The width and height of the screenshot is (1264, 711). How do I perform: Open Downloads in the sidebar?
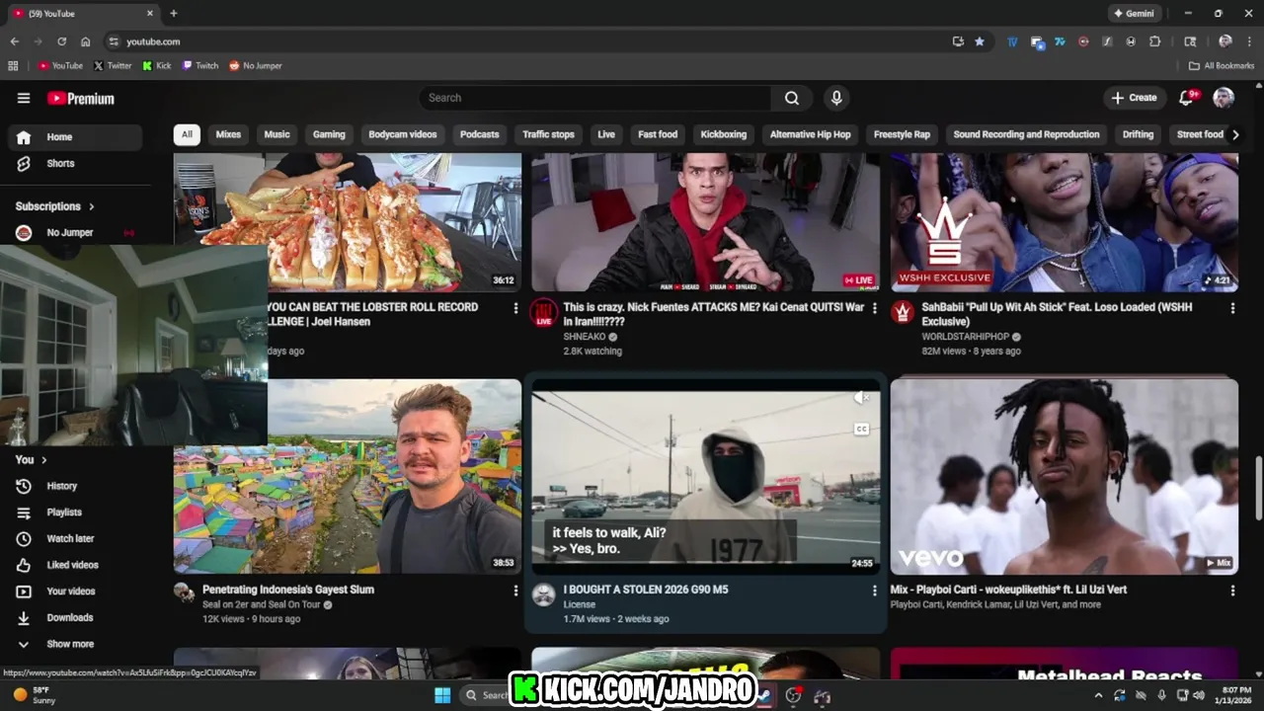coord(75,617)
